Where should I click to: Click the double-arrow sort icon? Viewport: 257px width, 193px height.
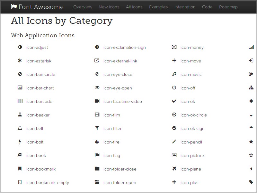coord(251,101)
